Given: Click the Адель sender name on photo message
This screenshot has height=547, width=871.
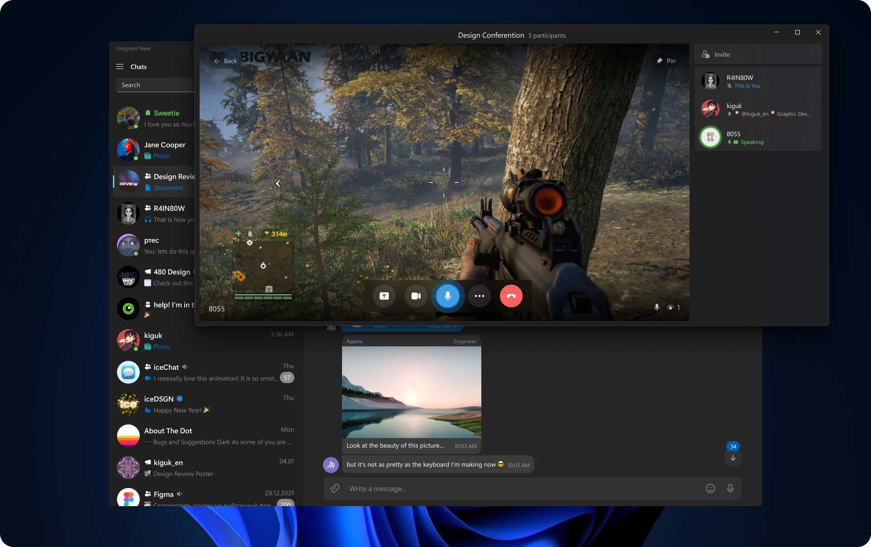Looking at the screenshot, I should point(354,341).
